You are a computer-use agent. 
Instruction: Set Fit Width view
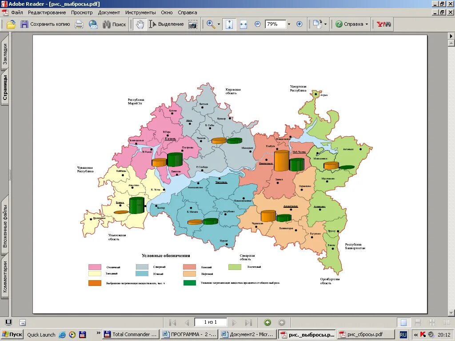(243, 24)
